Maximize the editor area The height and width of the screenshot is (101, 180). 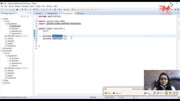click(x=178, y=13)
